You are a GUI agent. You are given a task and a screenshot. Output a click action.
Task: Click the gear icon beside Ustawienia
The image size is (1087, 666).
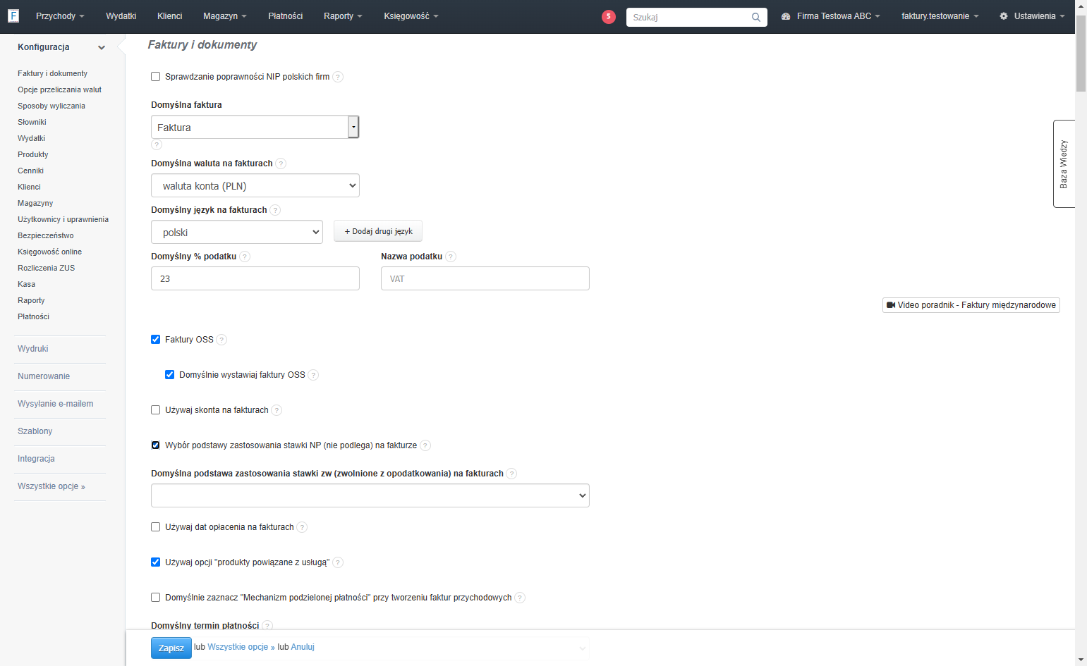[1004, 16]
